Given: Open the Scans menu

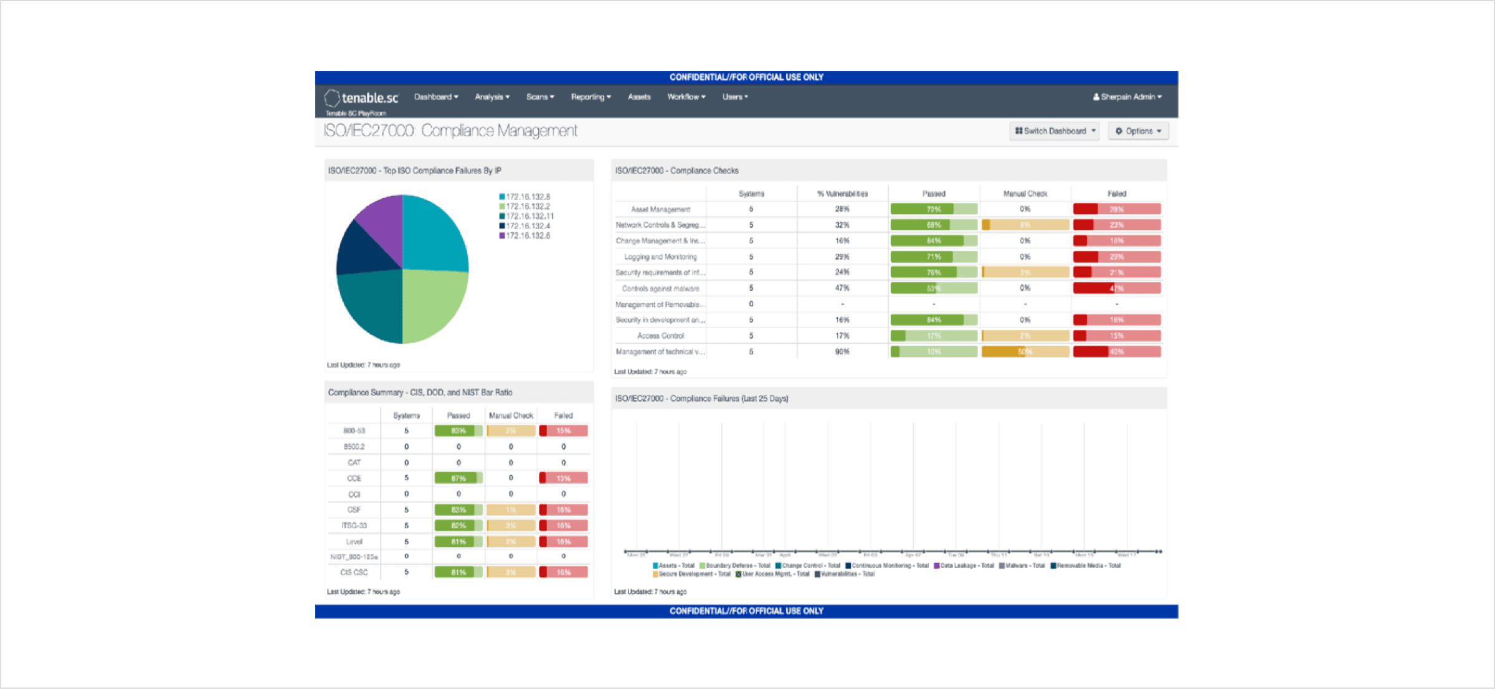Looking at the screenshot, I should coord(539,97).
